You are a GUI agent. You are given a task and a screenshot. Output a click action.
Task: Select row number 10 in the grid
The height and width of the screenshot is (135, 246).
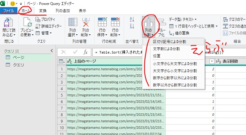click(x=62, y=128)
